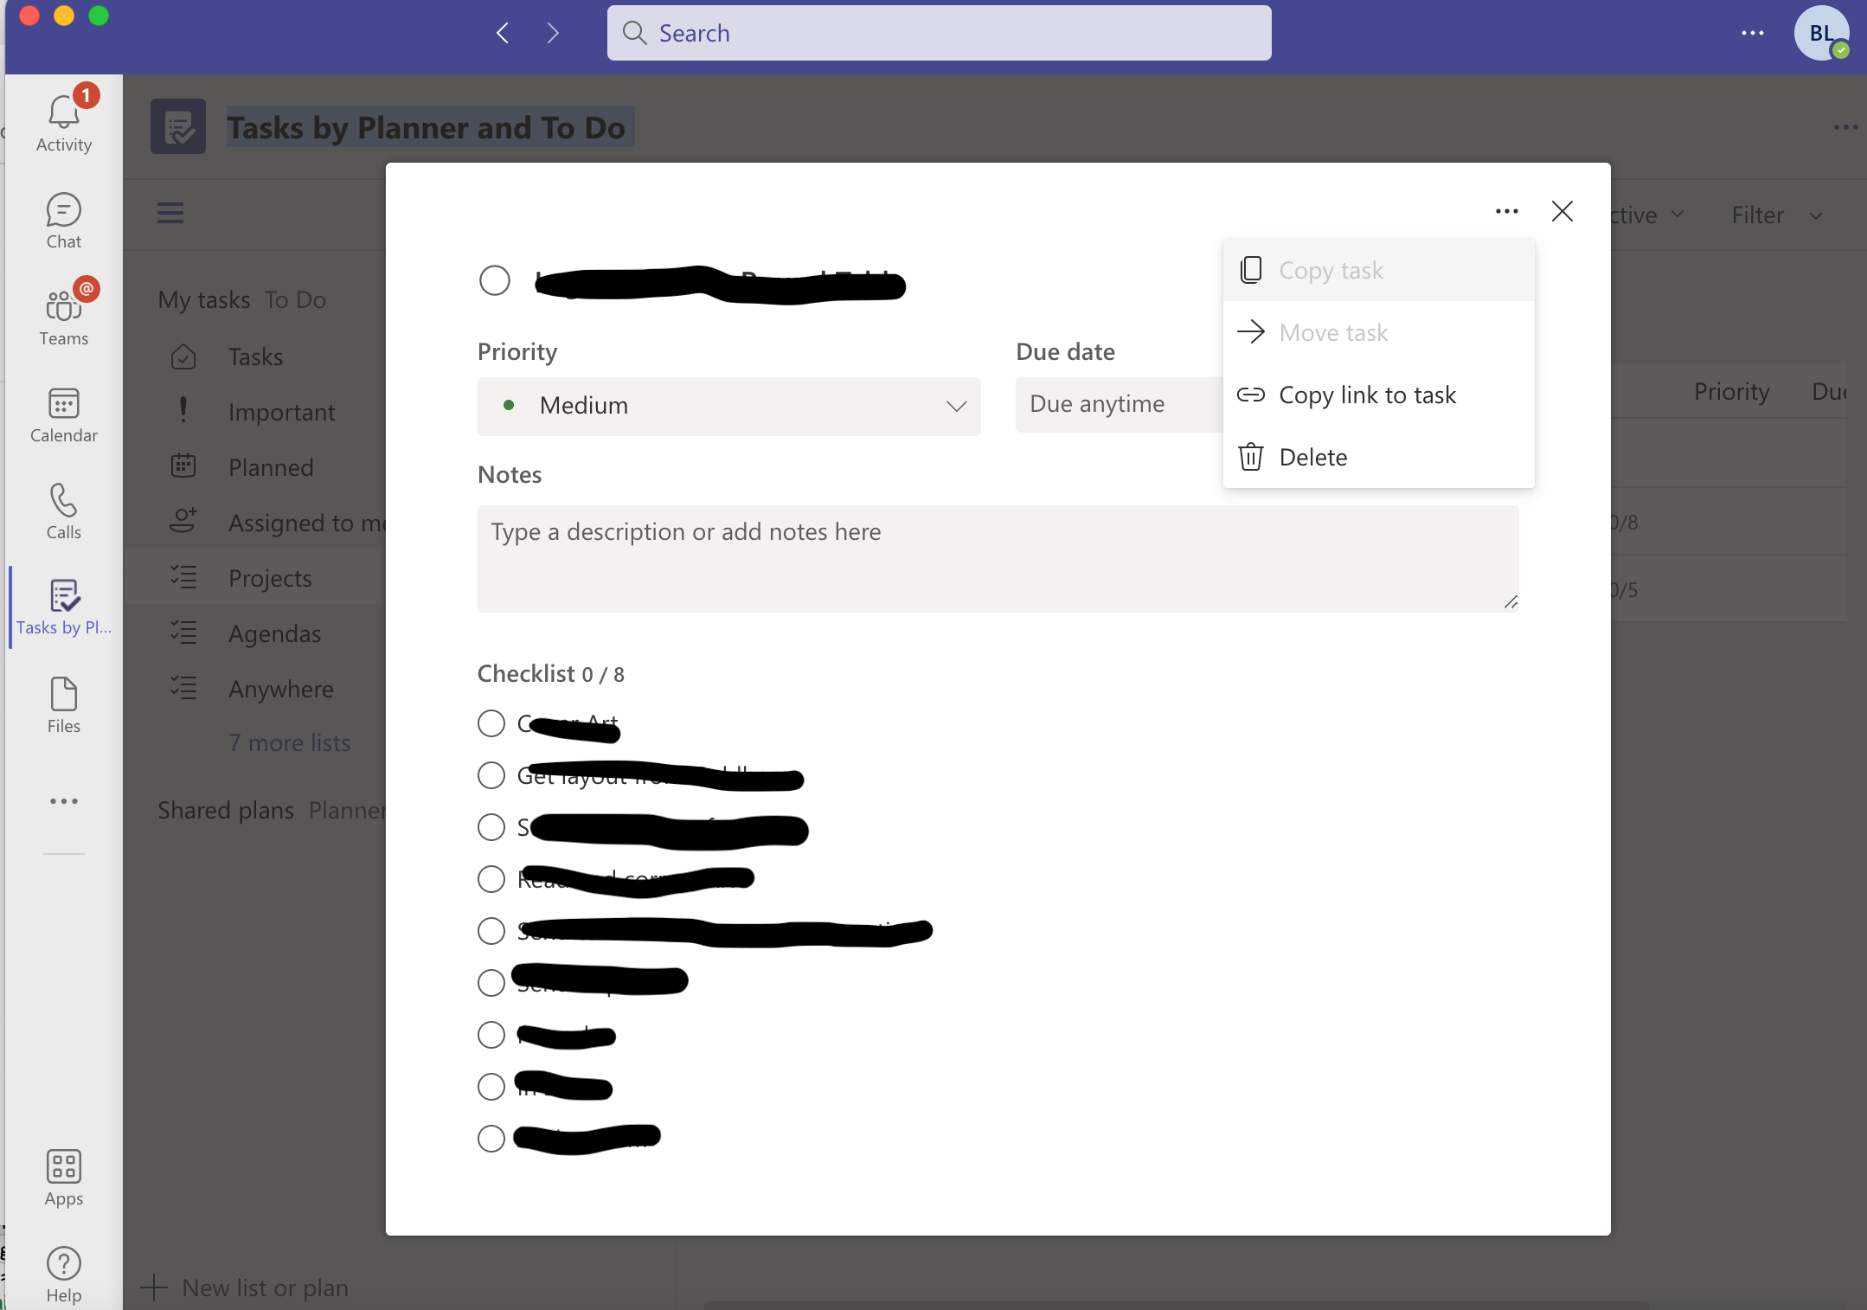Click the Assigned to me person icon
The image size is (1867, 1310).
183,521
